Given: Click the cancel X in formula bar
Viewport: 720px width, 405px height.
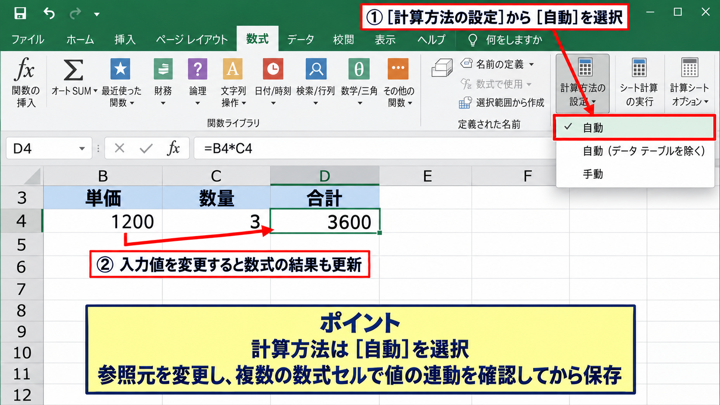Looking at the screenshot, I should click(120, 148).
